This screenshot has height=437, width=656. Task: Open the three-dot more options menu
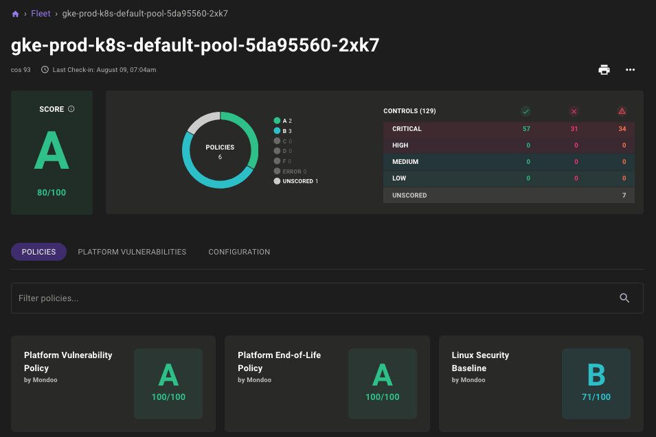click(630, 69)
